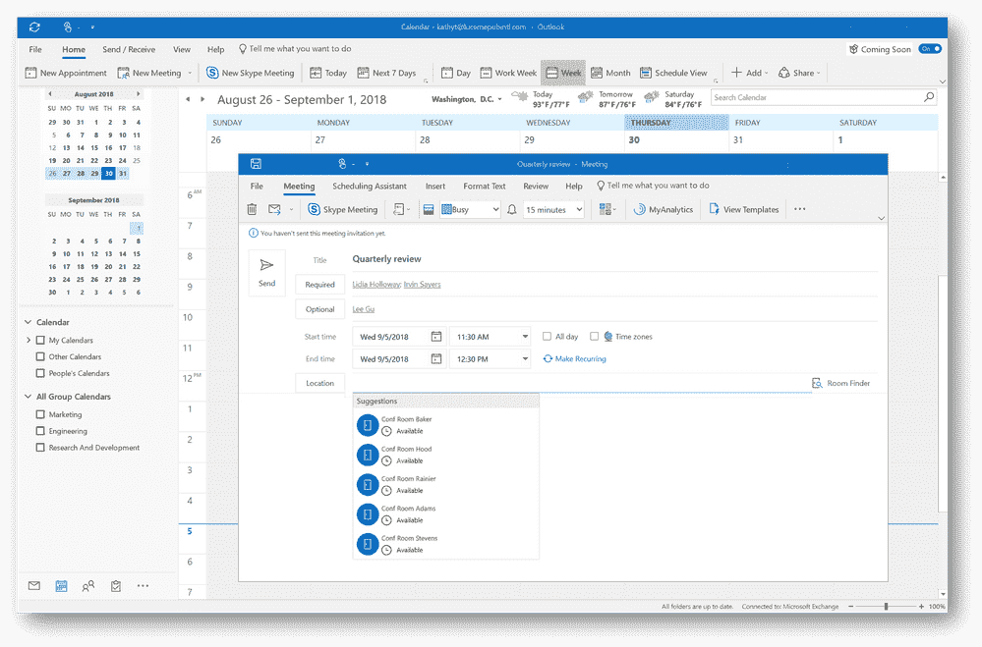Check People's Calendars checkbox
The width and height of the screenshot is (982, 647).
pyautogui.click(x=40, y=373)
